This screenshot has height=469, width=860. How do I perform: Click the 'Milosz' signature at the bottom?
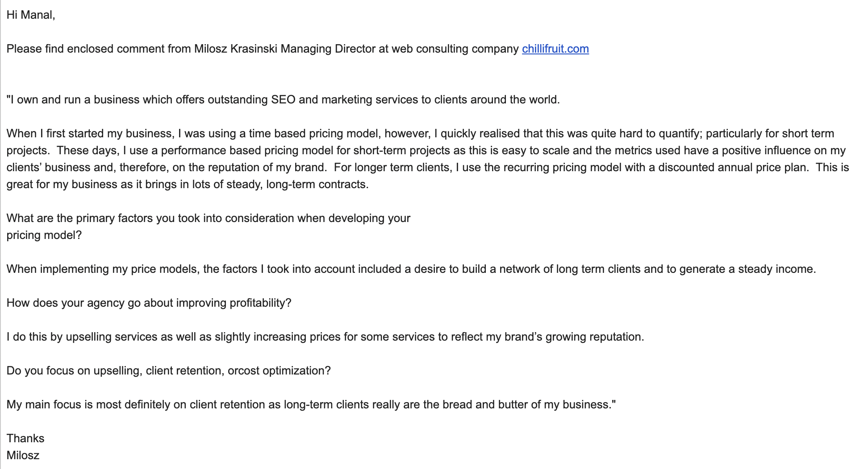pos(23,455)
